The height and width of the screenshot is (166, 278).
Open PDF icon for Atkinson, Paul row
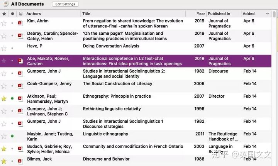(20, 98)
